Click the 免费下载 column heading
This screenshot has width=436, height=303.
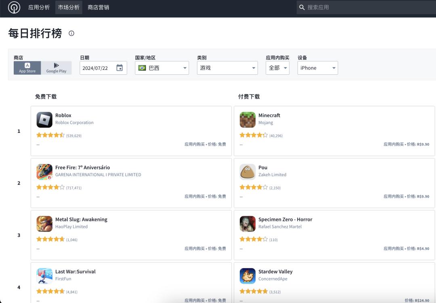[46, 97]
